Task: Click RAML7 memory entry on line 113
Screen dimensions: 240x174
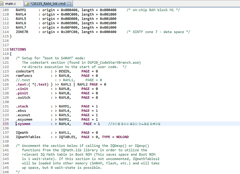Action: coord(21,28)
